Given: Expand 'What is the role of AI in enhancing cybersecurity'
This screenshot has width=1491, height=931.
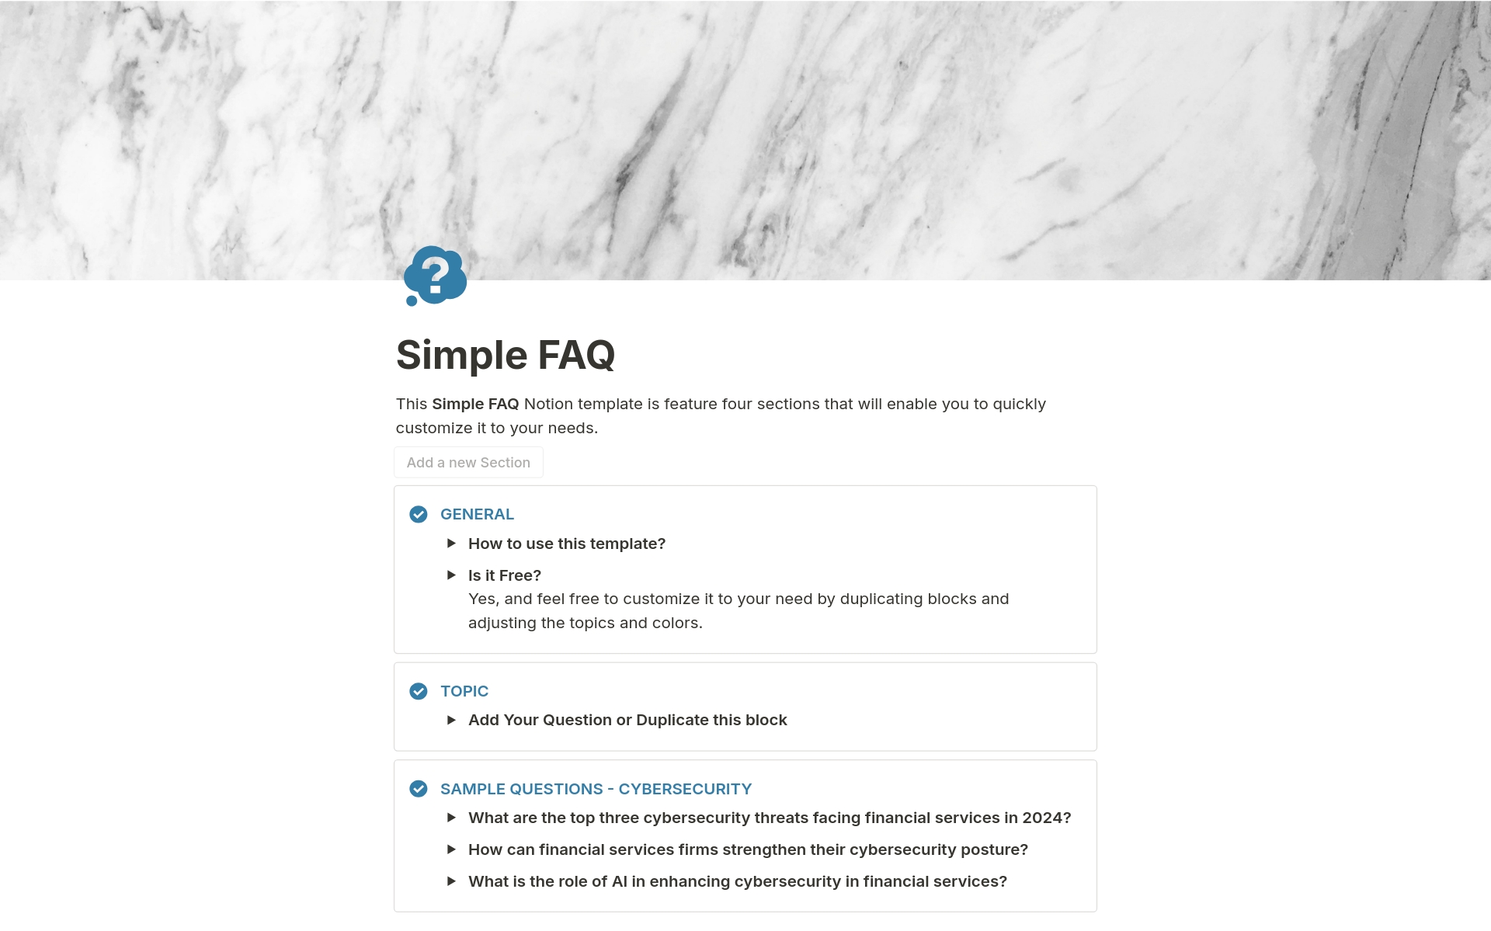Looking at the screenshot, I should pyautogui.click(x=453, y=881).
